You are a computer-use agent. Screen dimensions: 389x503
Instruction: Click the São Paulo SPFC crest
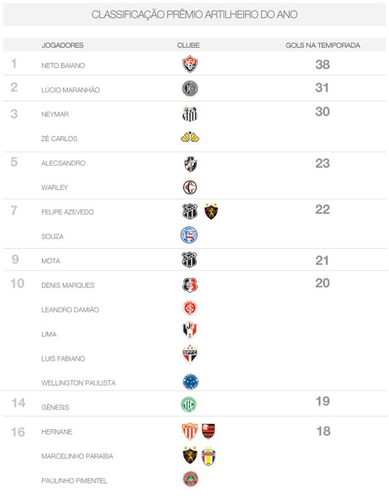coord(190,355)
